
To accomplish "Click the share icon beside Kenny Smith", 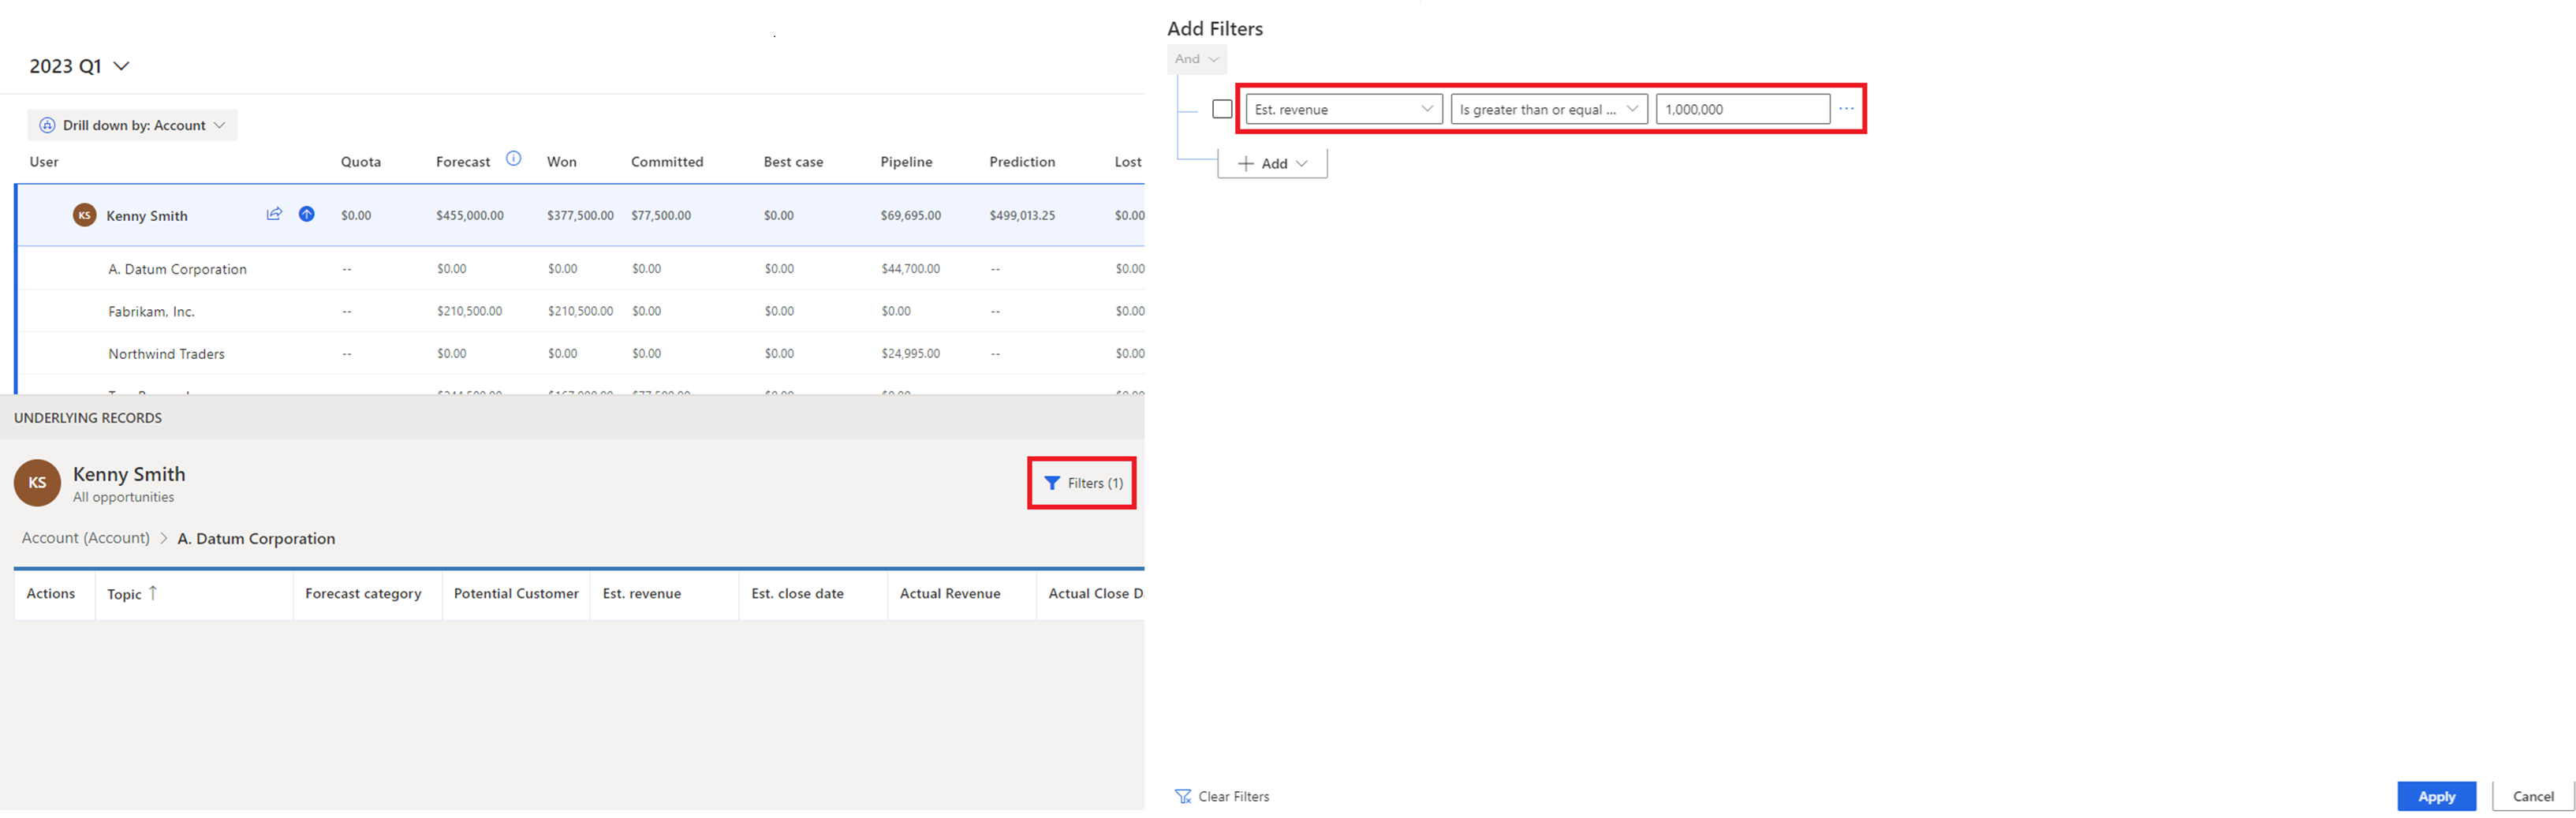I will point(274,214).
